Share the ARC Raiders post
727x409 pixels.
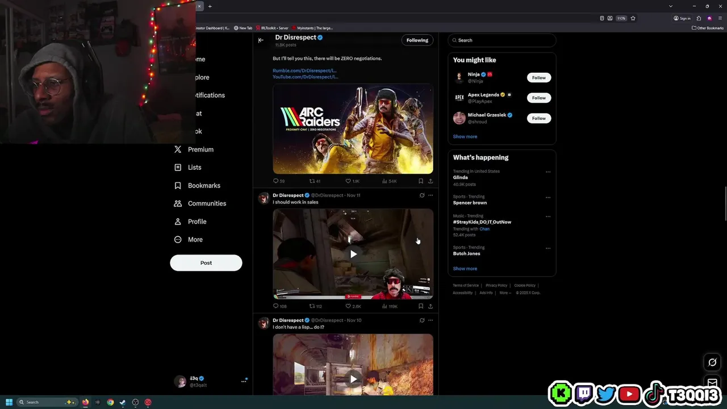pyautogui.click(x=431, y=181)
